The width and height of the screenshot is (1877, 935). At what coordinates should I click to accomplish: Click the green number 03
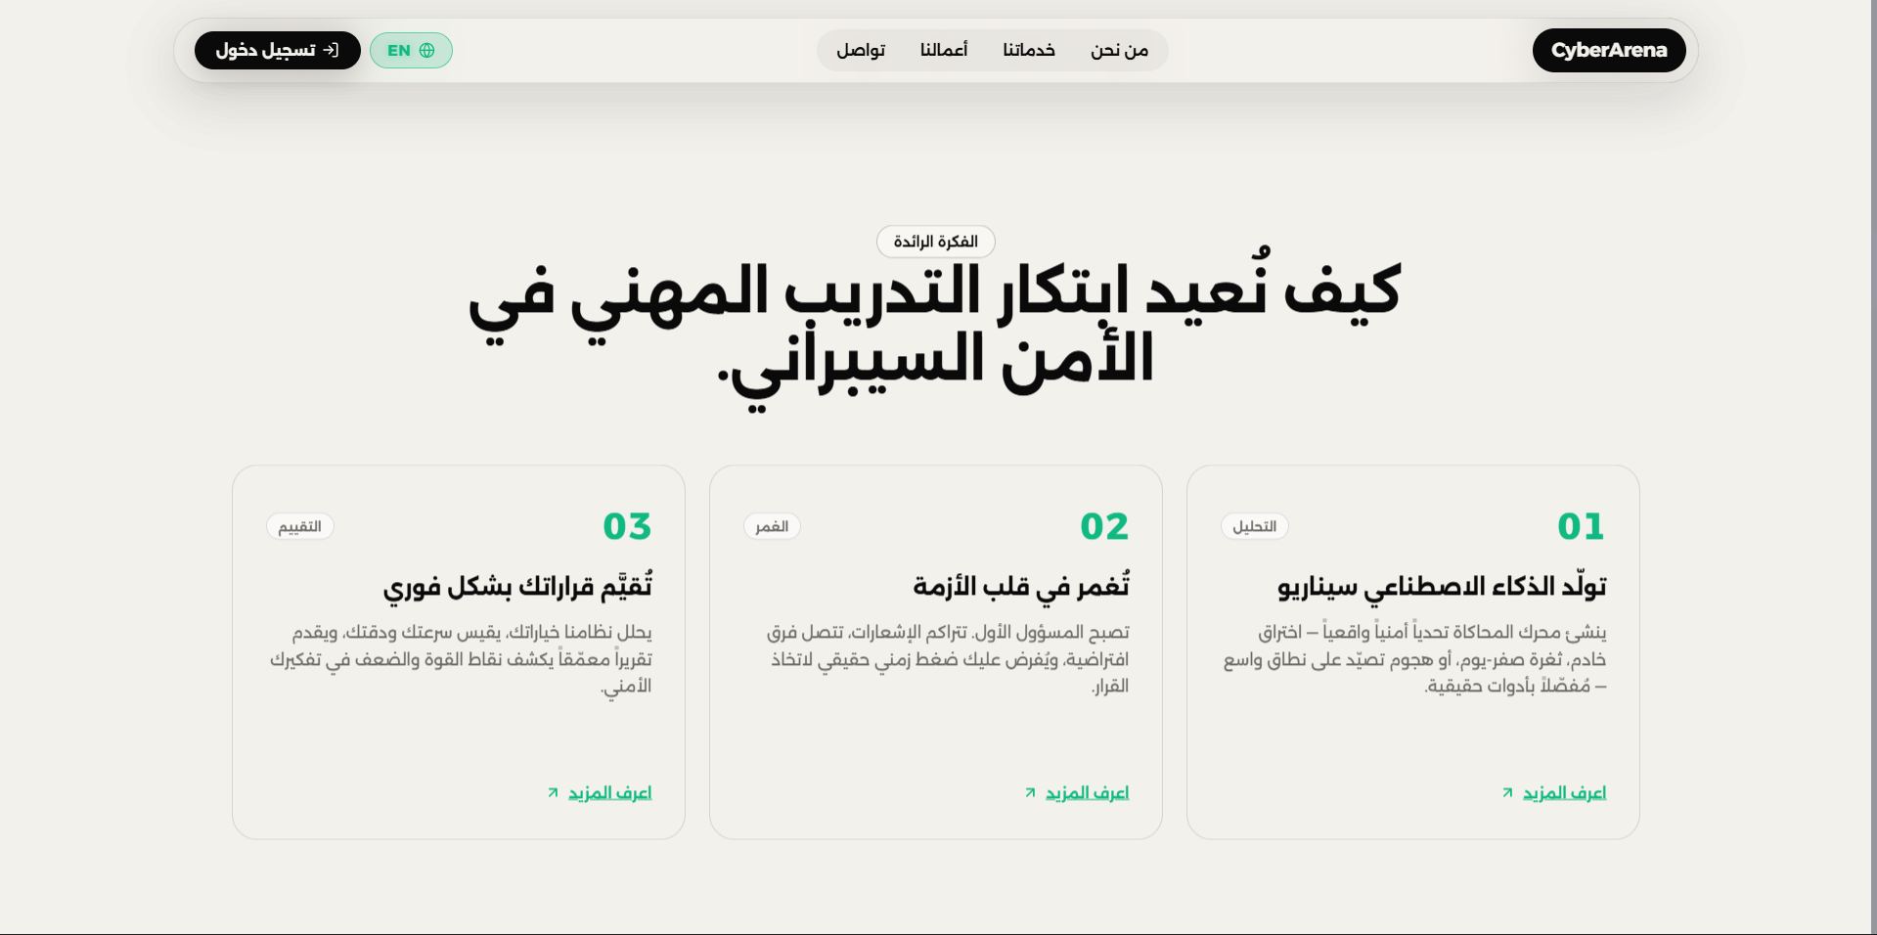[x=627, y=526]
